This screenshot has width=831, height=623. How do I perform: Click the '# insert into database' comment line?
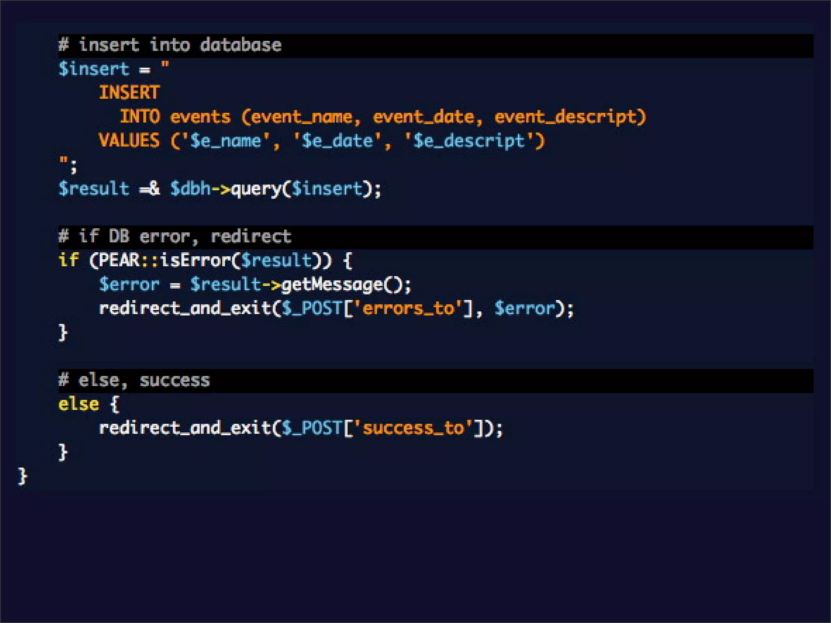pyautogui.click(x=170, y=45)
